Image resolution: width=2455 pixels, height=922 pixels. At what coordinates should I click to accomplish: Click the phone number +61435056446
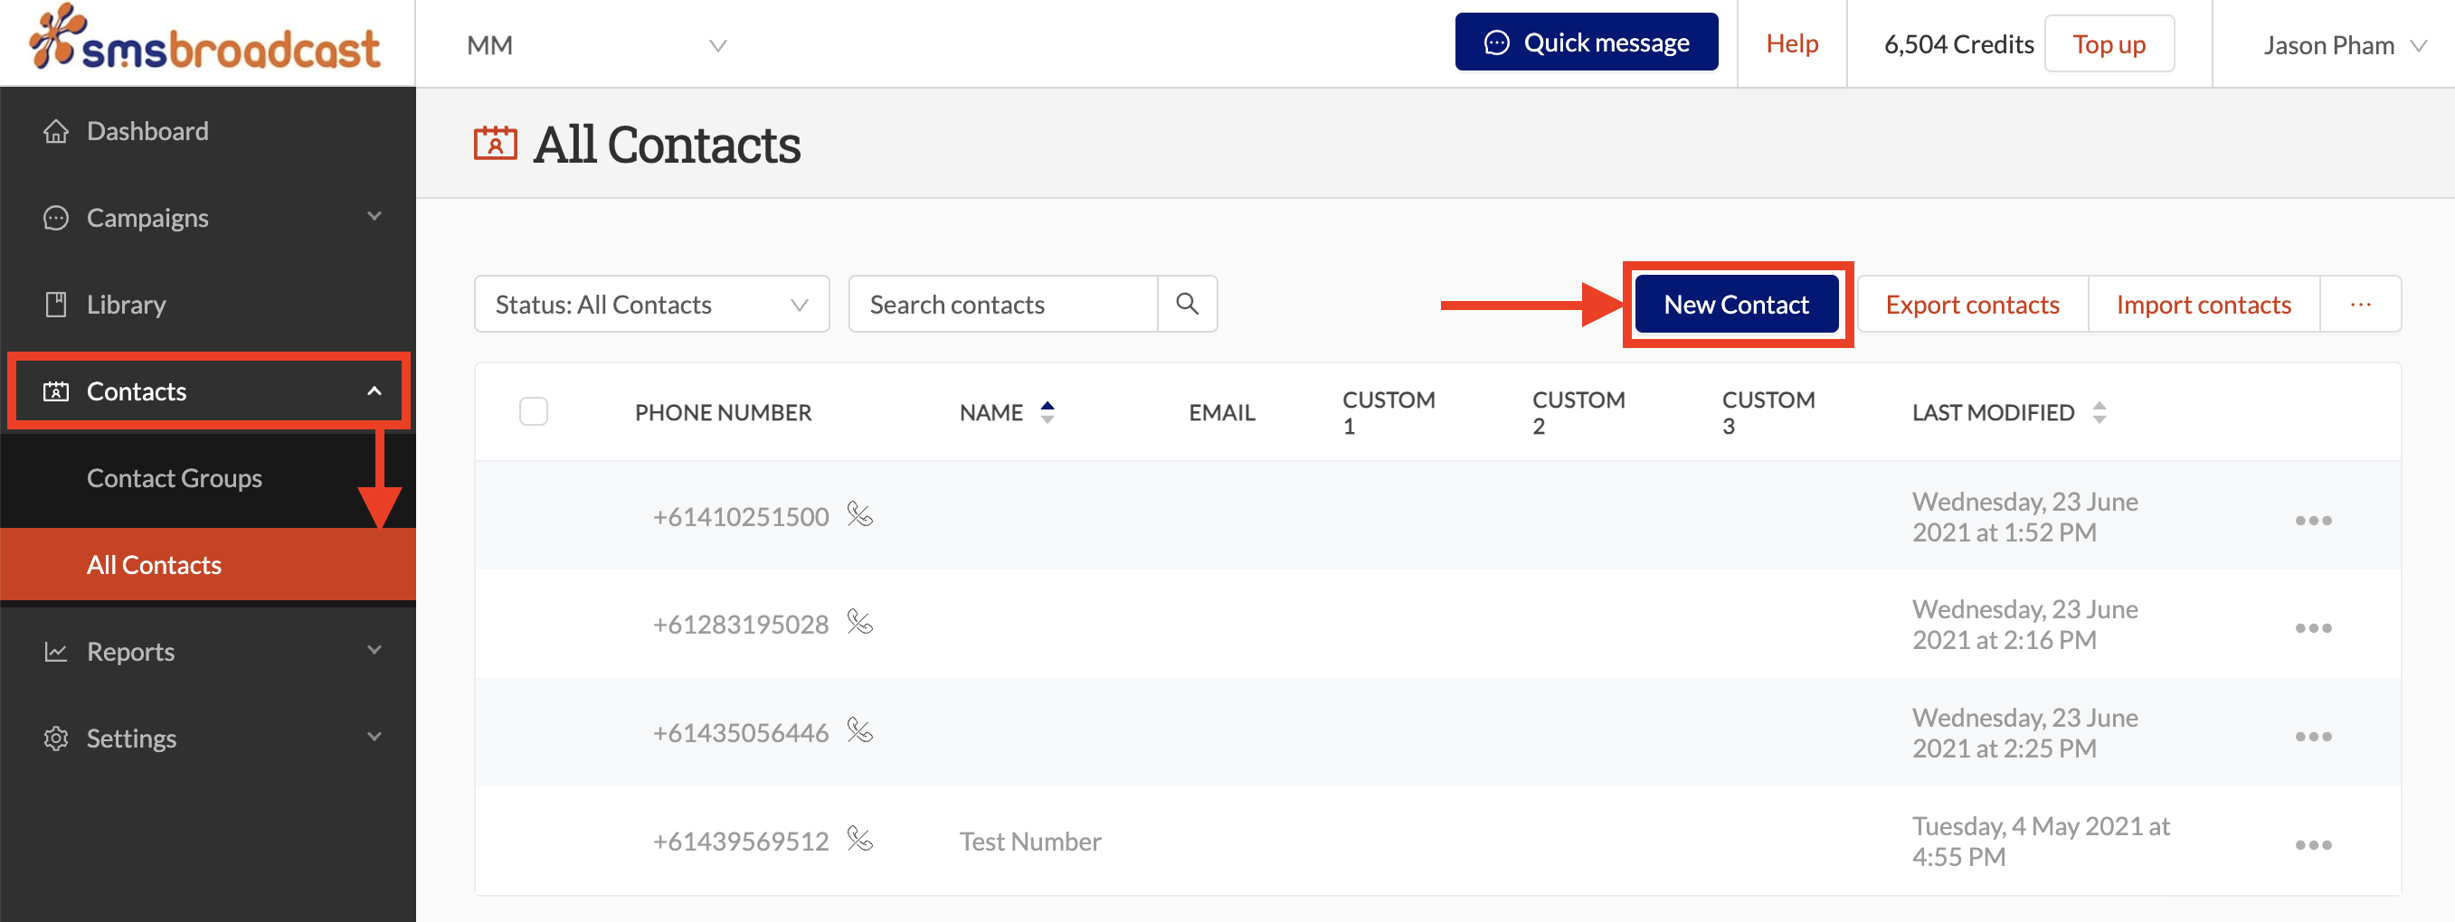pos(741,732)
